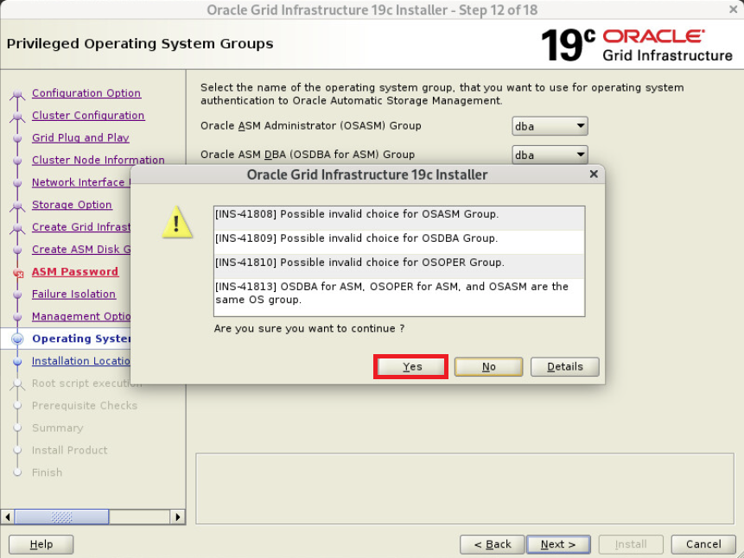This screenshot has height=558, width=744.
Task: Open Details for the warnings
Action: (x=564, y=367)
